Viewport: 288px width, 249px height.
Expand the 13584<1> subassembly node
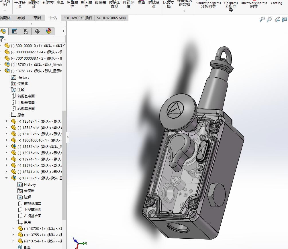7,146
